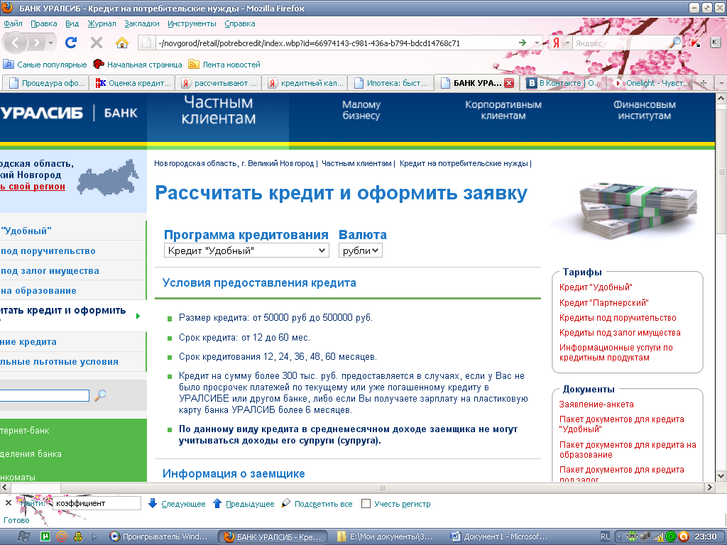Viewport: 727px width, 545px height.
Task: Switch to Процедура офо... tab
Action: (x=45, y=83)
